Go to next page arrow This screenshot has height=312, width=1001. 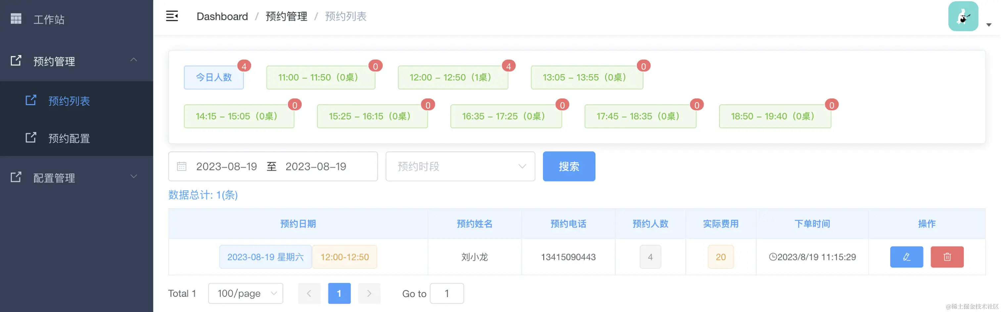pos(369,294)
